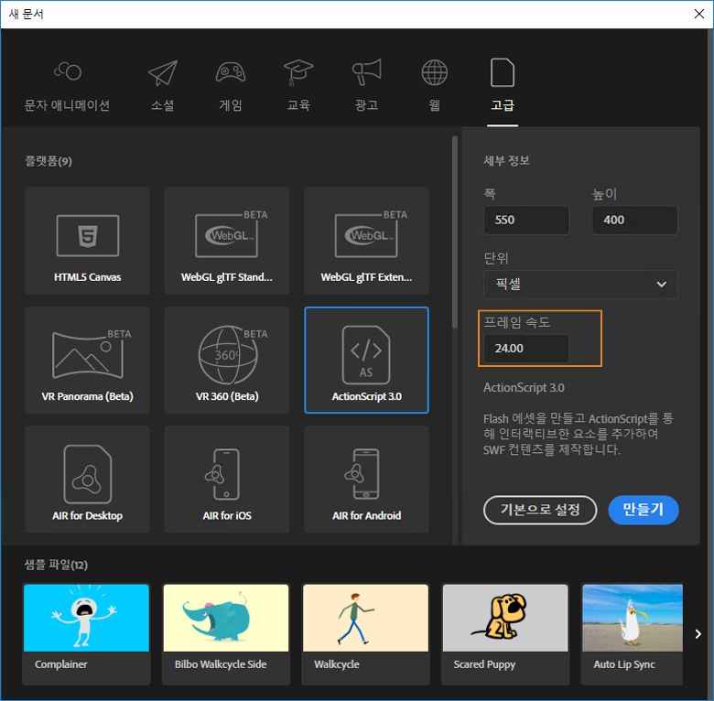Open the 단위 픽셀 units dropdown
Viewport: 714px width, 701px height.
pos(580,285)
